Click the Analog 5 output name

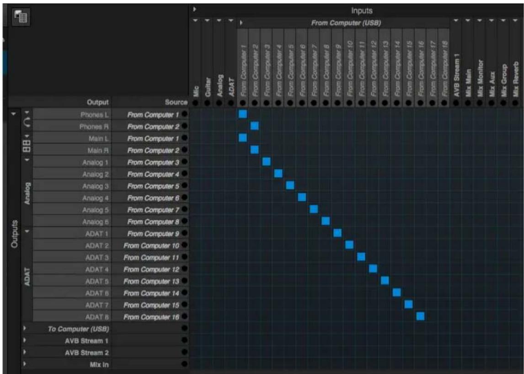pyautogui.click(x=96, y=210)
